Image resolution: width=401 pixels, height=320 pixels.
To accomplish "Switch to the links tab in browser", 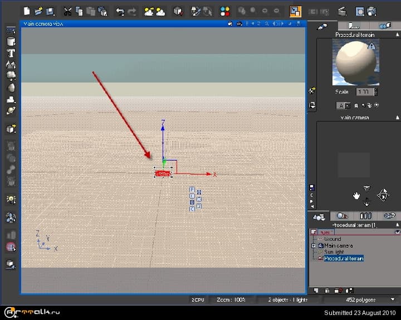I will click(389, 216).
